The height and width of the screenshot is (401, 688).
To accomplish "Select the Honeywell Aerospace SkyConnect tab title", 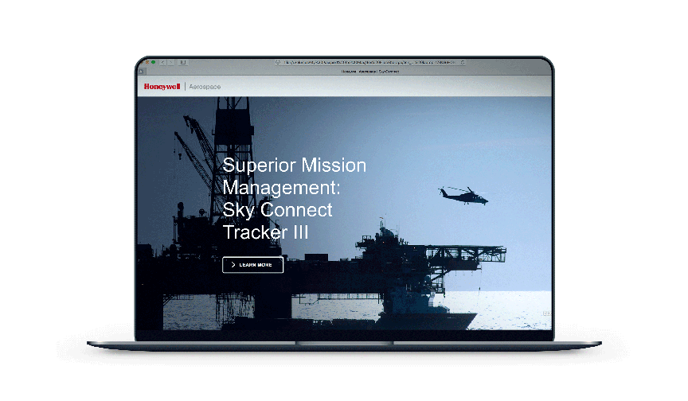I will pos(370,71).
